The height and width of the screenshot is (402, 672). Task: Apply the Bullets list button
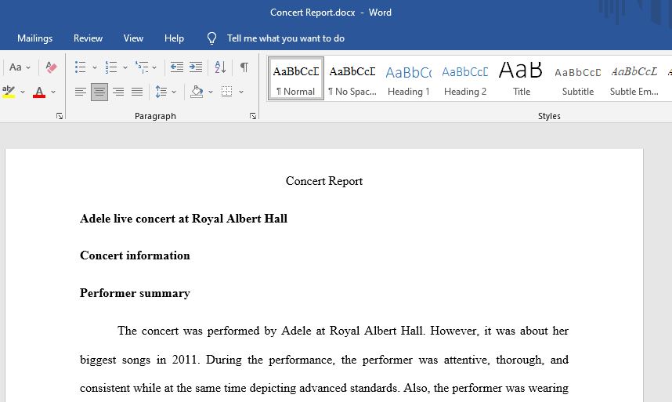80,67
